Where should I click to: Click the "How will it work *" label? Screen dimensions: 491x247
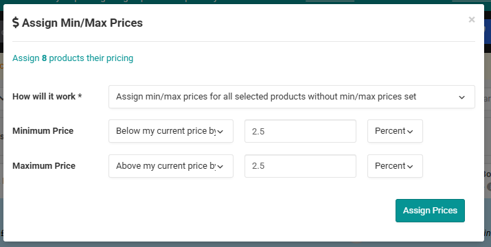tap(47, 97)
